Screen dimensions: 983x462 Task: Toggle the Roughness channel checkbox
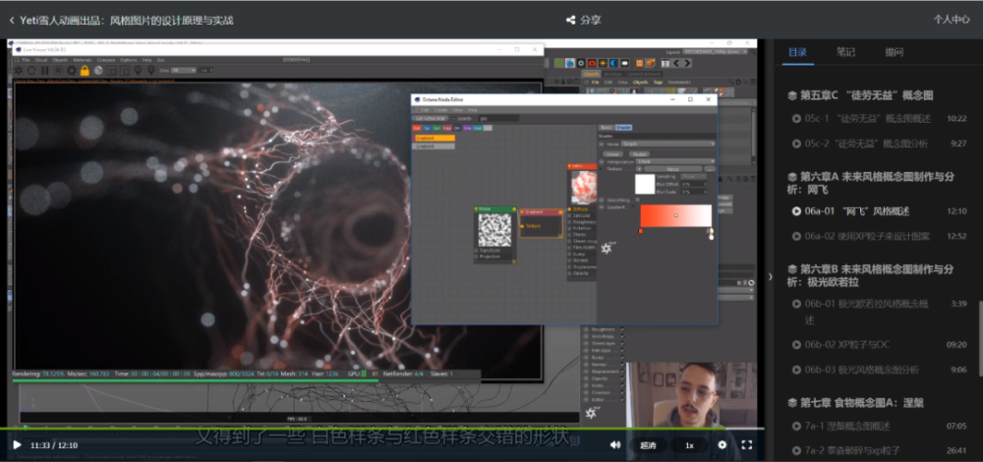point(622,329)
